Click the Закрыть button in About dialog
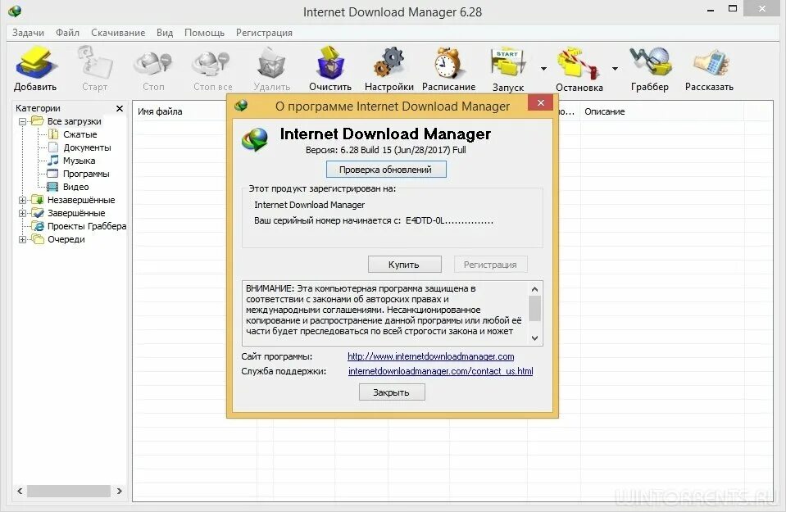Viewport: 786px width, 512px height. tap(392, 392)
